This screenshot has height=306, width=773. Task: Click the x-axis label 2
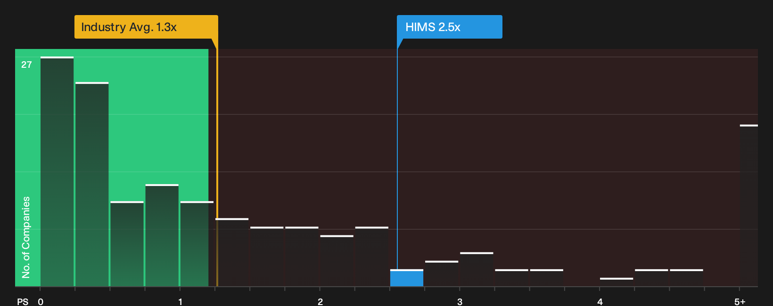click(x=320, y=302)
